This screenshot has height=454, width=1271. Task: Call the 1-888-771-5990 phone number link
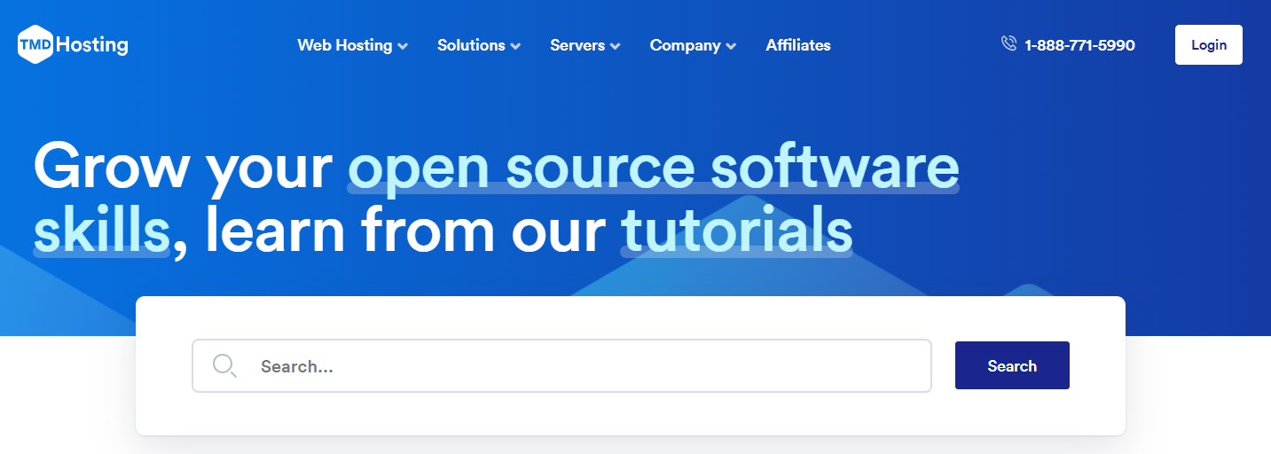1079,45
